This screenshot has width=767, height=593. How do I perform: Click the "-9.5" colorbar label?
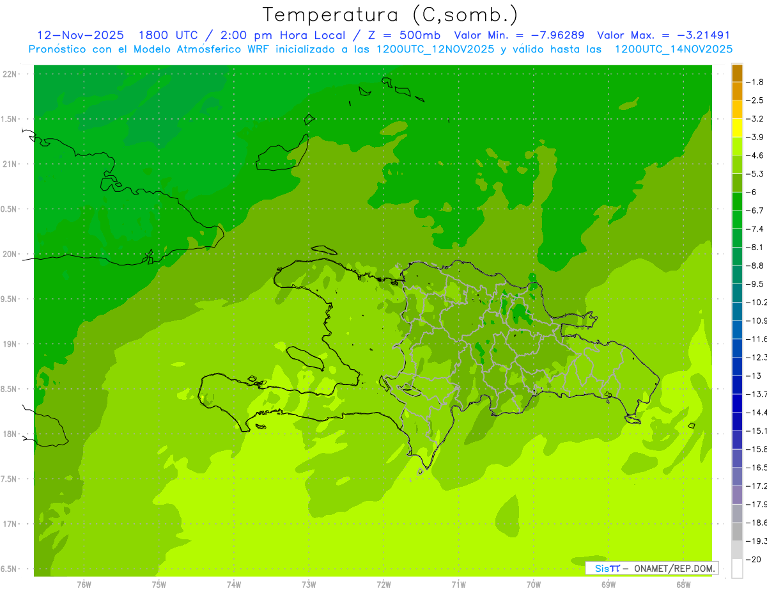[x=755, y=283]
